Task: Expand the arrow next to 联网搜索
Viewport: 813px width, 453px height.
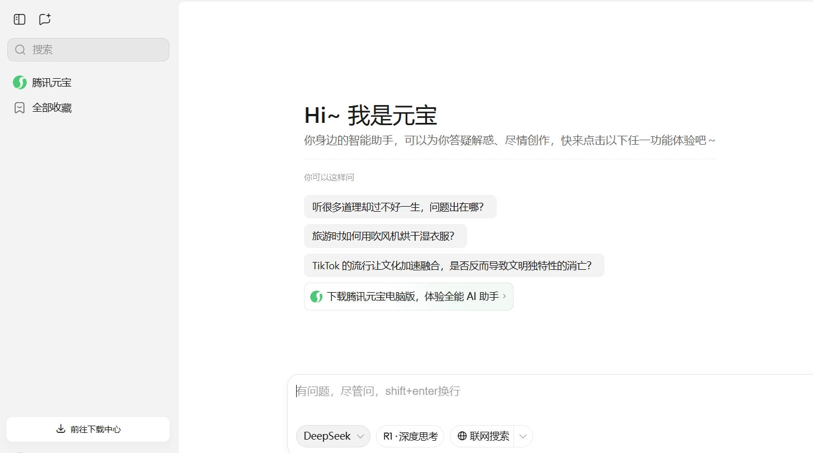Action: 523,436
